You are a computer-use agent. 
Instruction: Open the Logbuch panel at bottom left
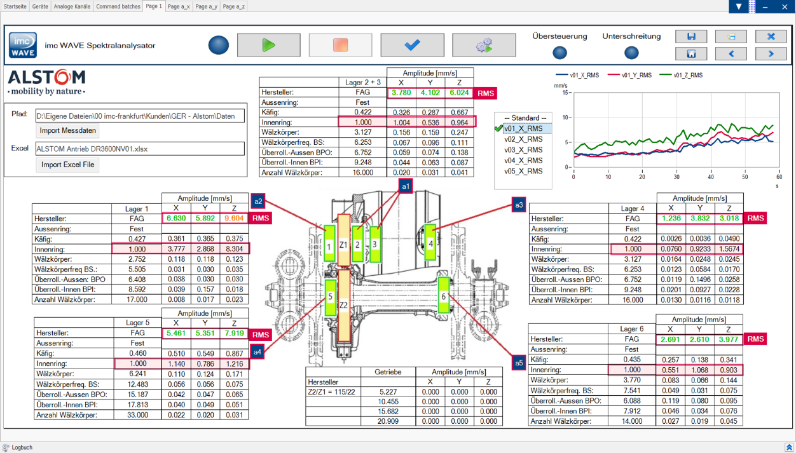tap(22, 447)
